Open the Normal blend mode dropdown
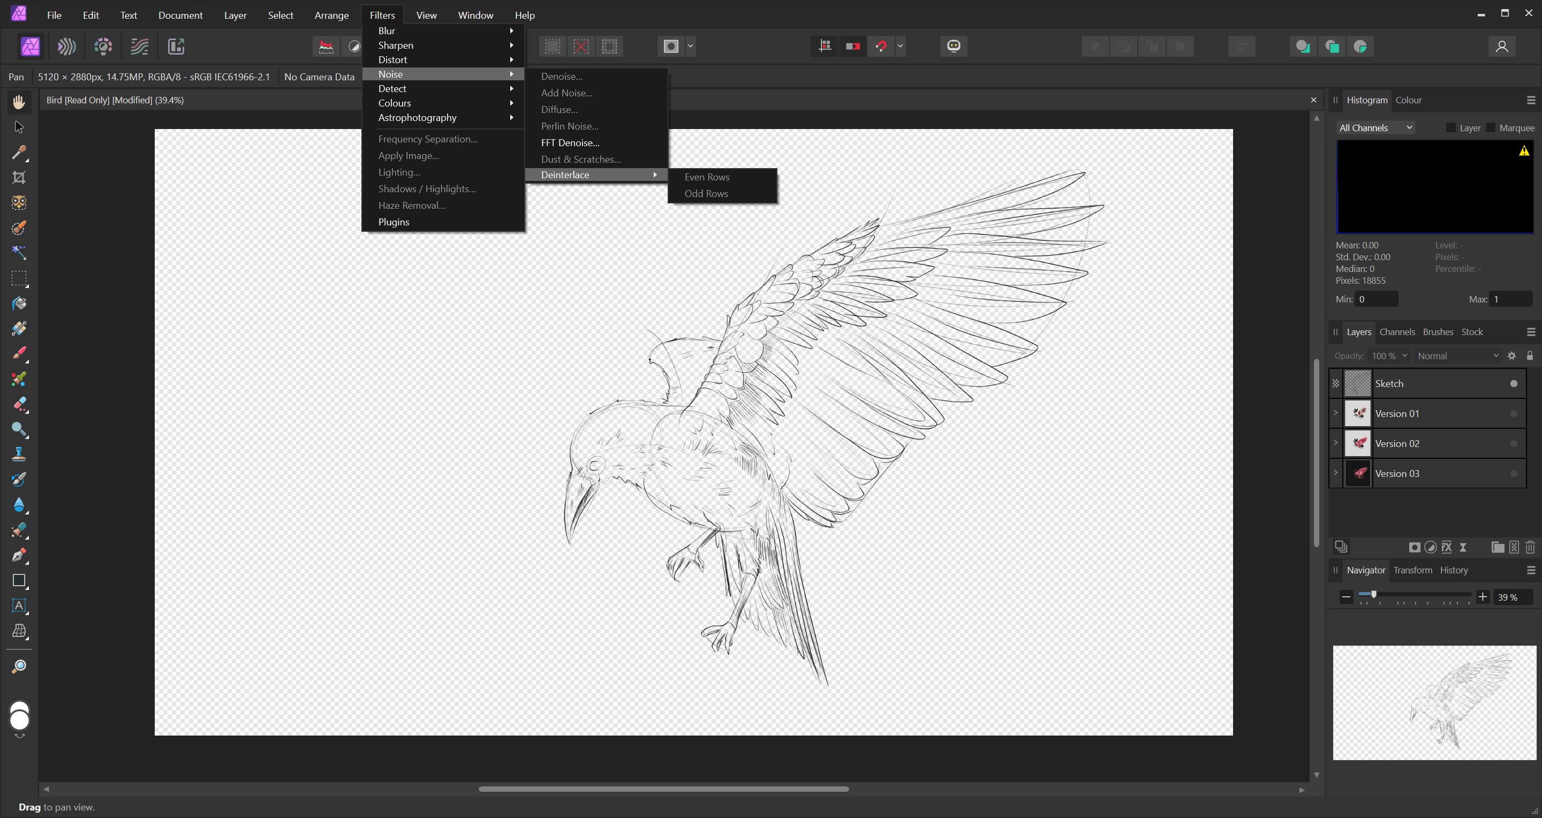Viewport: 1542px width, 818px height. click(x=1457, y=355)
